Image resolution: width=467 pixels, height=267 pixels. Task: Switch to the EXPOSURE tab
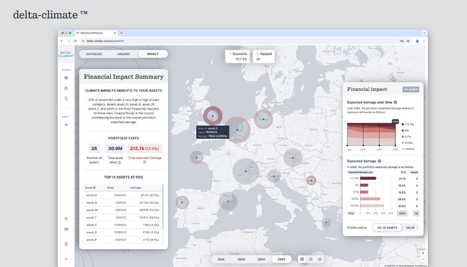pos(94,54)
